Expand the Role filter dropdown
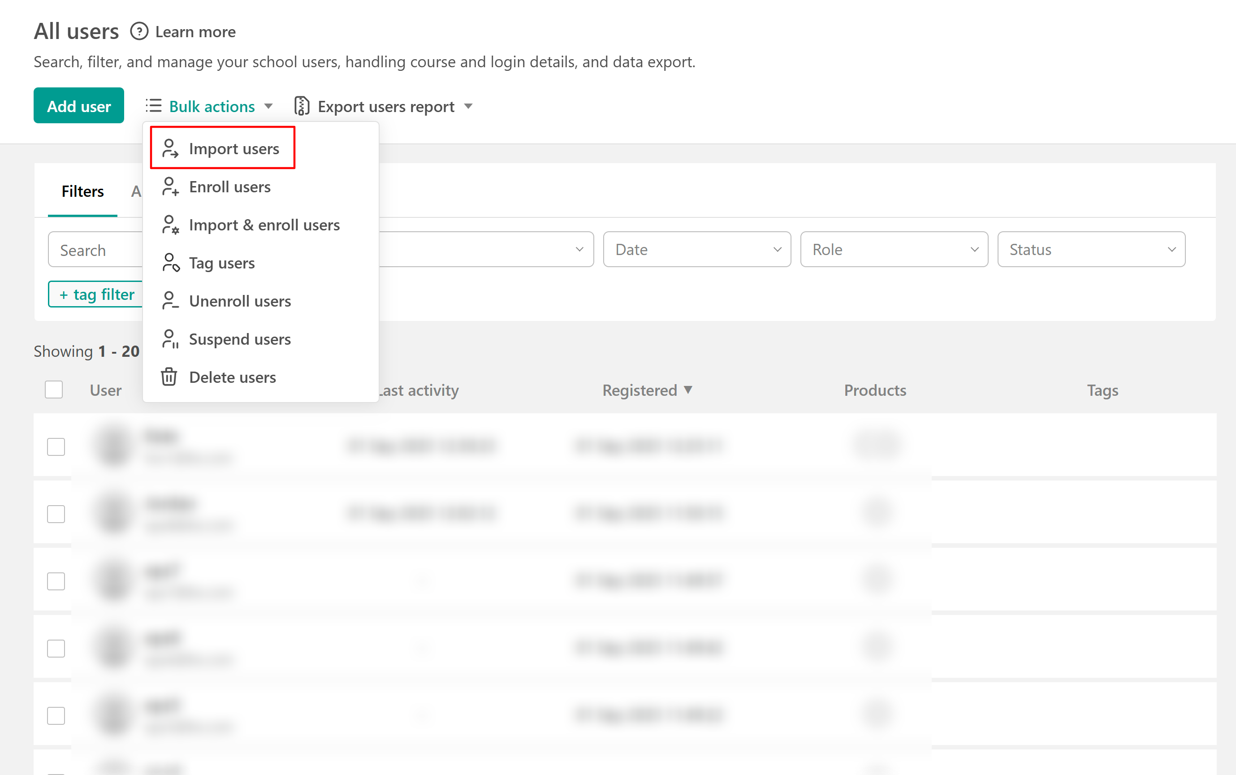Viewport: 1236px width, 775px height. click(894, 250)
